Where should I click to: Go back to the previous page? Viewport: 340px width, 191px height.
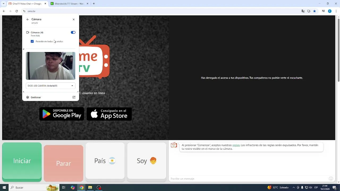coord(4,11)
